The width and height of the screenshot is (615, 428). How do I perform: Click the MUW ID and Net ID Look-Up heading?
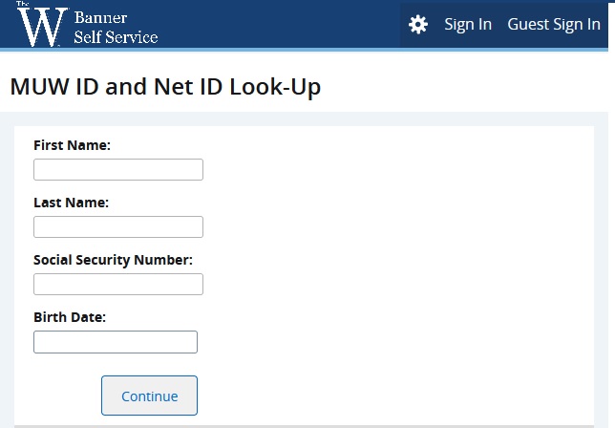165,87
